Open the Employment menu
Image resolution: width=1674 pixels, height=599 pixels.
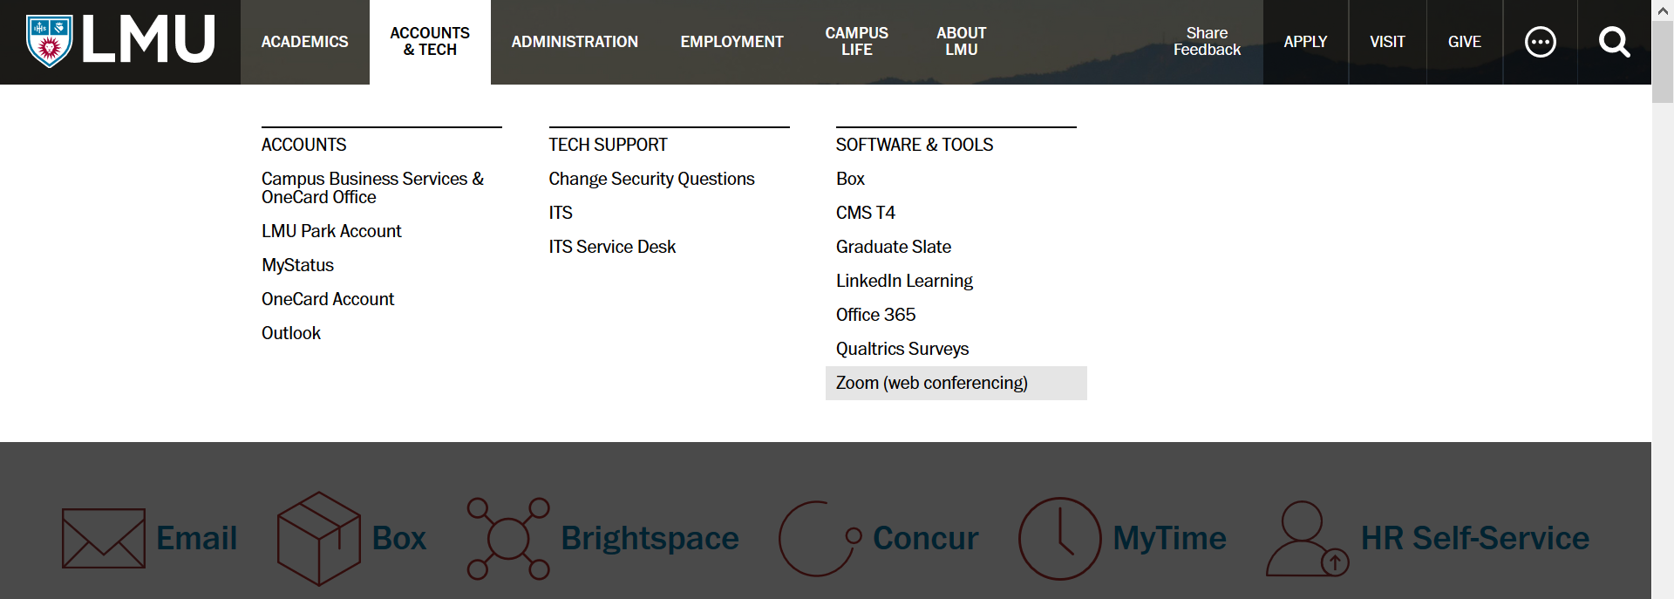[x=732, y=42]
